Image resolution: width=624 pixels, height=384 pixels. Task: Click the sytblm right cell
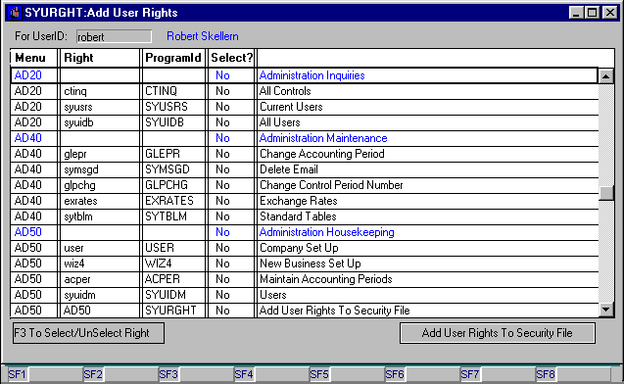point(100,216)
